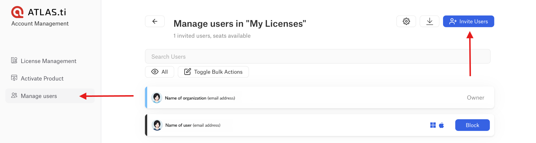Viewport: 536px width, 143px height.
Task: Click the user's avatar picture
Action: click(157, 125)
